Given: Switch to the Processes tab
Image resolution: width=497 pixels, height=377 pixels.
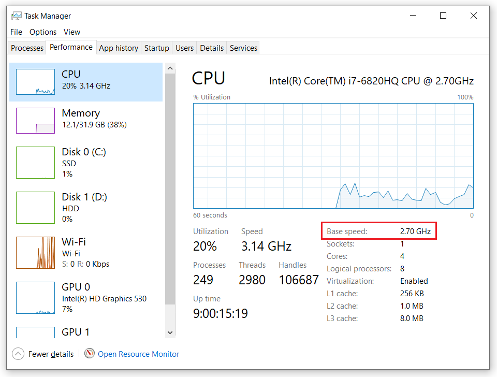Looking at the screenshot, I should coord(26,48).
